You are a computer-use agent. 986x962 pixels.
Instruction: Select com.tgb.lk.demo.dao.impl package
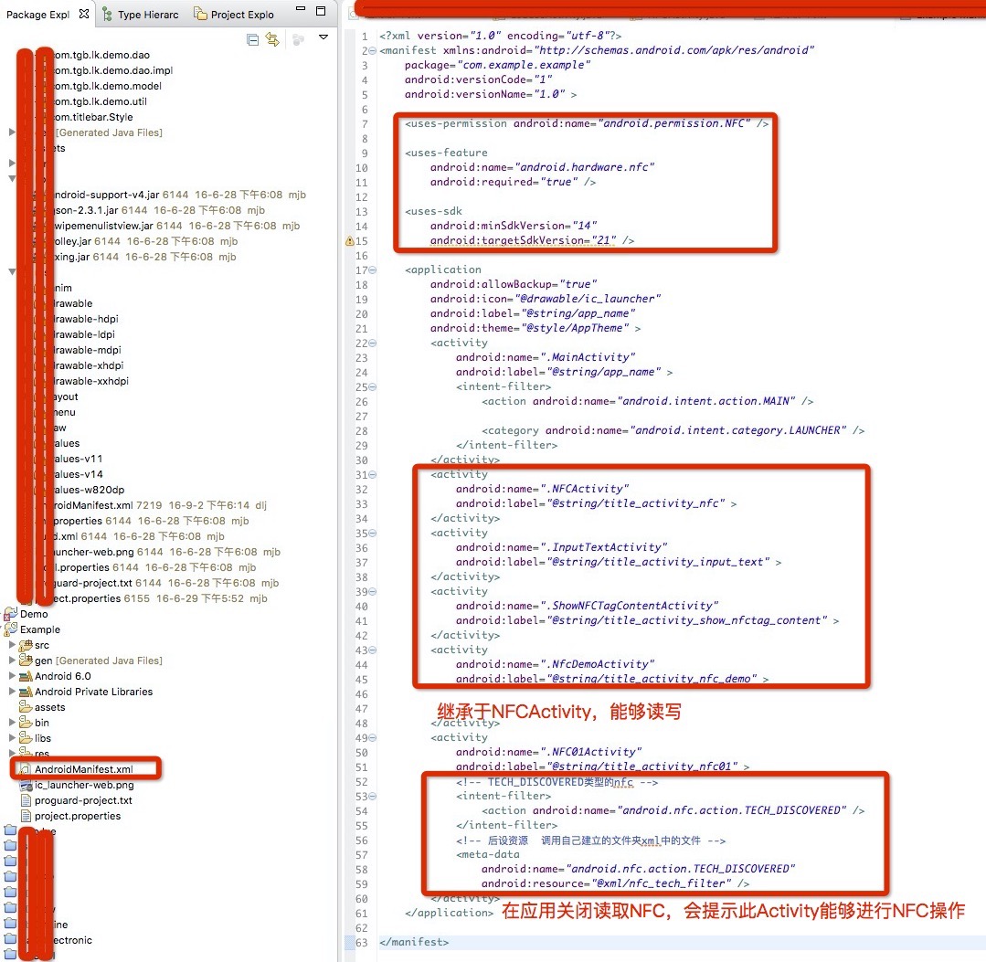coord(113,70)
